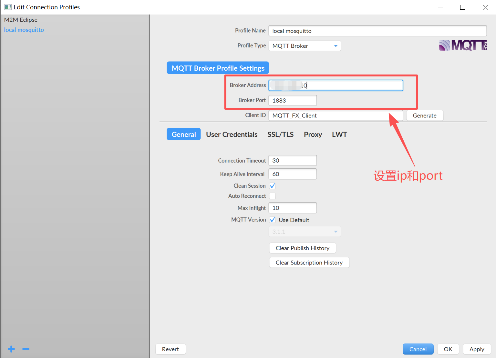Click Clear Publish History button
This screenshot has width=496, height=358.
[x=303, y=248]
